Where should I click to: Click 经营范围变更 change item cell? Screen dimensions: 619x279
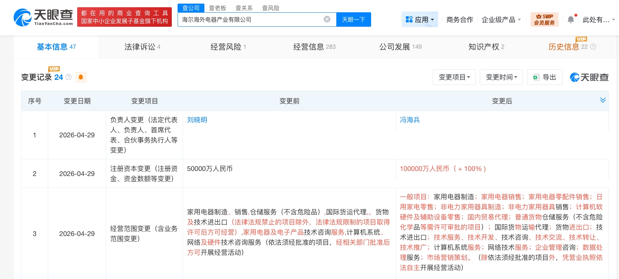144,233
